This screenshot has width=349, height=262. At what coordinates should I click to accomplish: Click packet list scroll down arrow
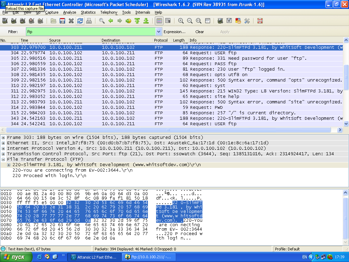tap(346, 123)
